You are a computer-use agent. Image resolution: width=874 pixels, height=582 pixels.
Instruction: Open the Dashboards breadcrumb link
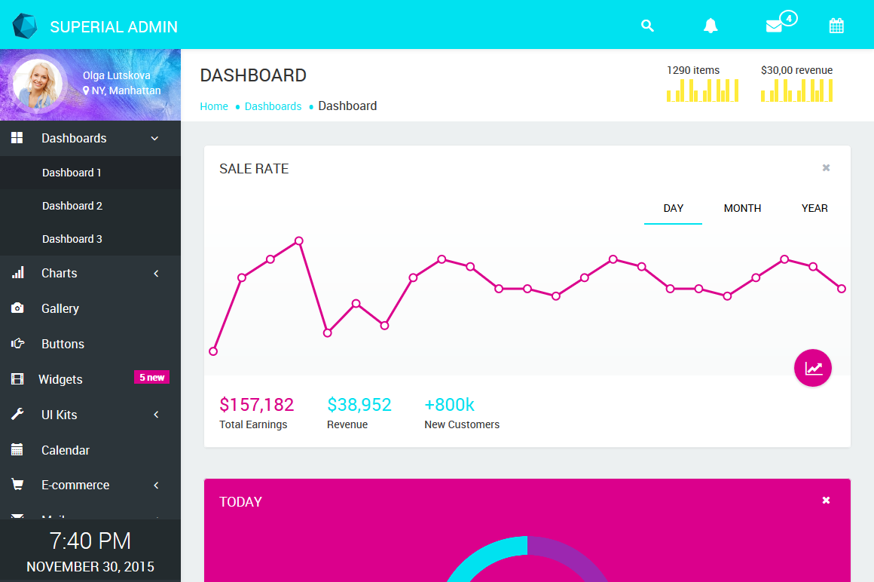click(273, 106)
